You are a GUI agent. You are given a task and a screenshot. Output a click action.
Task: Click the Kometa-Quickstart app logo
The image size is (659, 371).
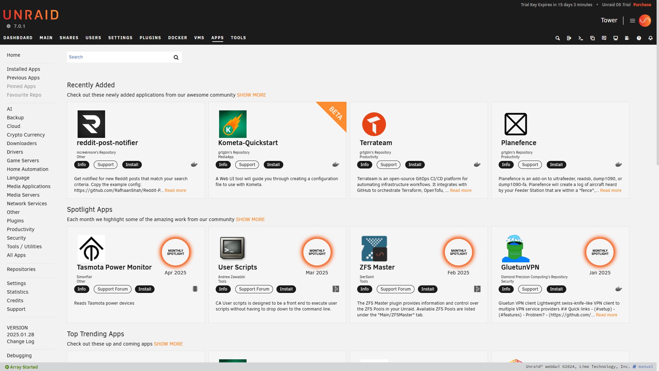(233, 124)
